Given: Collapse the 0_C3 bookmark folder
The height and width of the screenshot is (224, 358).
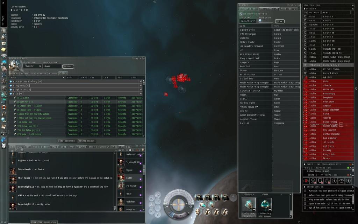Looking at the screenshot, I should [x=11, y=93].
